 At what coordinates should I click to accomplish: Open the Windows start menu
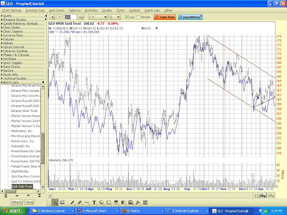click(x=13, y=211)
